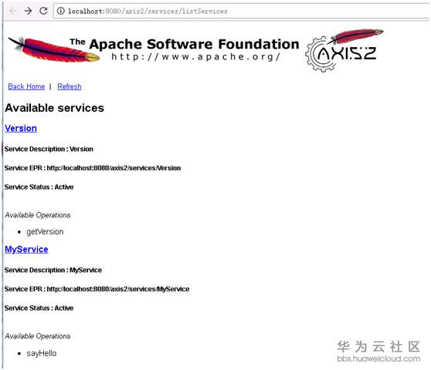Select the Version Service EPR URL text
The width and height of the screenshot is (431, 370).
[114, 168]
